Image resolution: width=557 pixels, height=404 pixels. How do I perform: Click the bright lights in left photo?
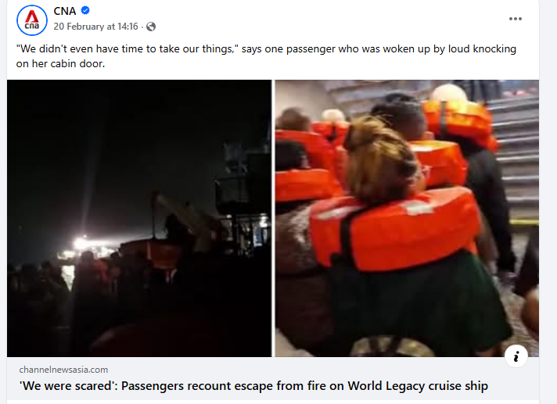pyautogui.click(x=84, y=246)
